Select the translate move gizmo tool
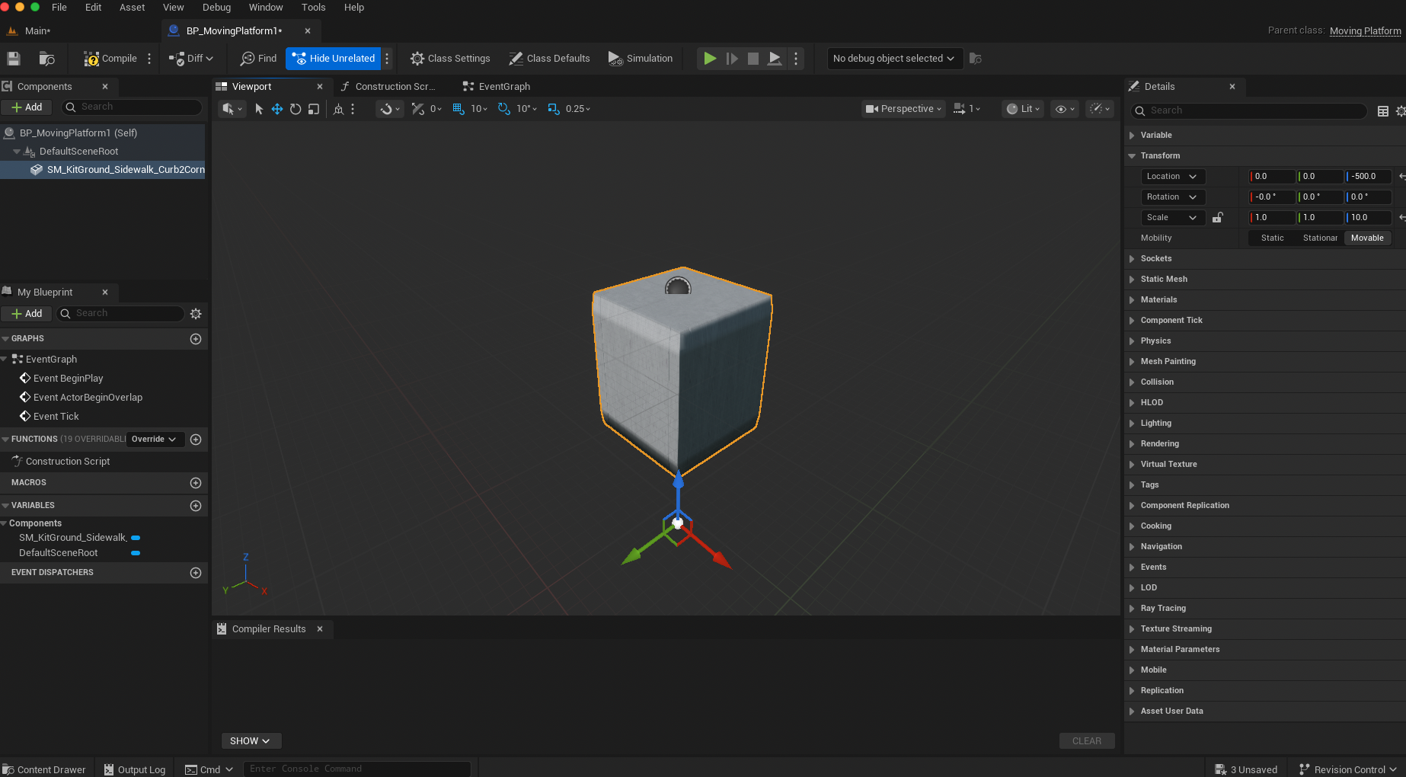The image size is (1406, 777). (277, 109)
